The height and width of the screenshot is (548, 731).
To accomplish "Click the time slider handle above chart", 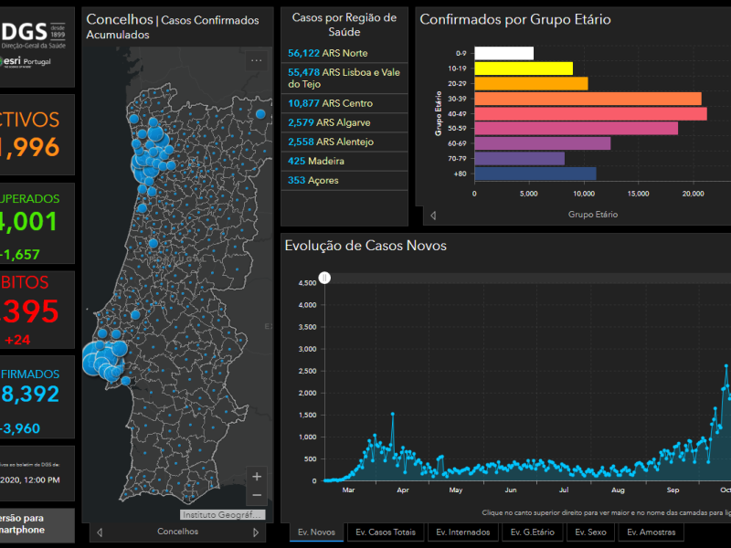I will pyautogui.click(x=324, y=279).
